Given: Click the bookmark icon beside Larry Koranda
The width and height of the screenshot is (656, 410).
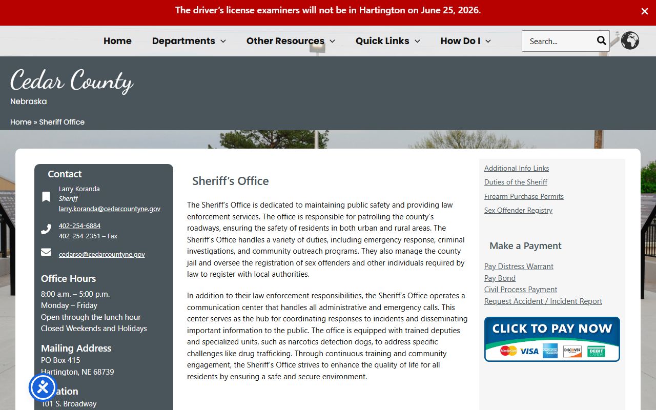Looking at the screenshot, I should 46,197.
